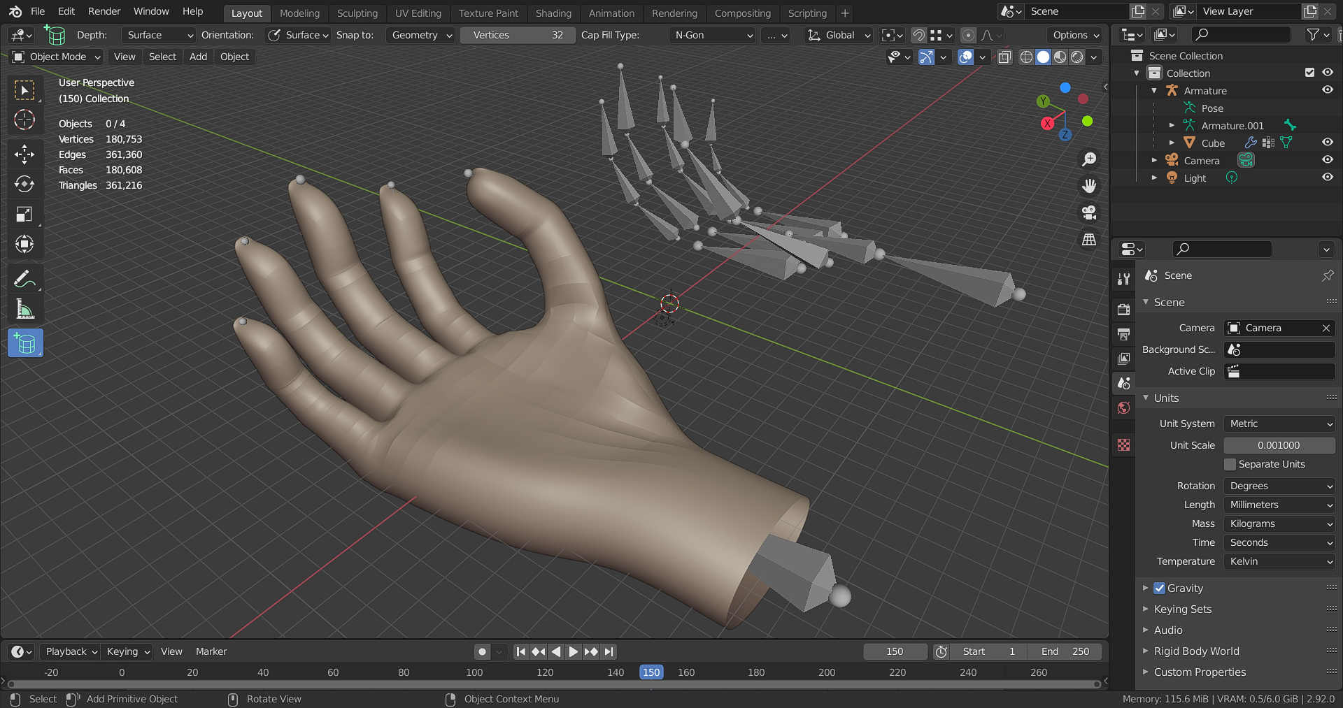Open the Snap to Geometry dropdown
The height and width of the screenshot is (708, 1343).
(x=421, y=35)
